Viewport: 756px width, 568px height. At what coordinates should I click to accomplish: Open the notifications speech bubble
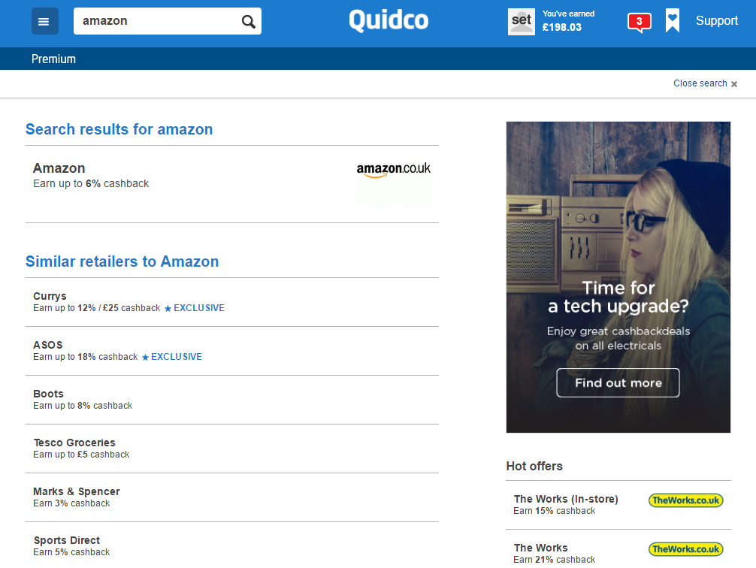click(640, 23)
